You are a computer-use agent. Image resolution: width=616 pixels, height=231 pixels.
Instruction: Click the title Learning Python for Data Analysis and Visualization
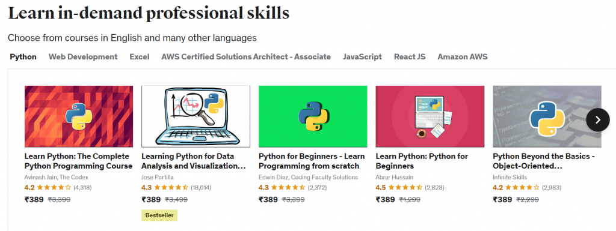[194, 161]
